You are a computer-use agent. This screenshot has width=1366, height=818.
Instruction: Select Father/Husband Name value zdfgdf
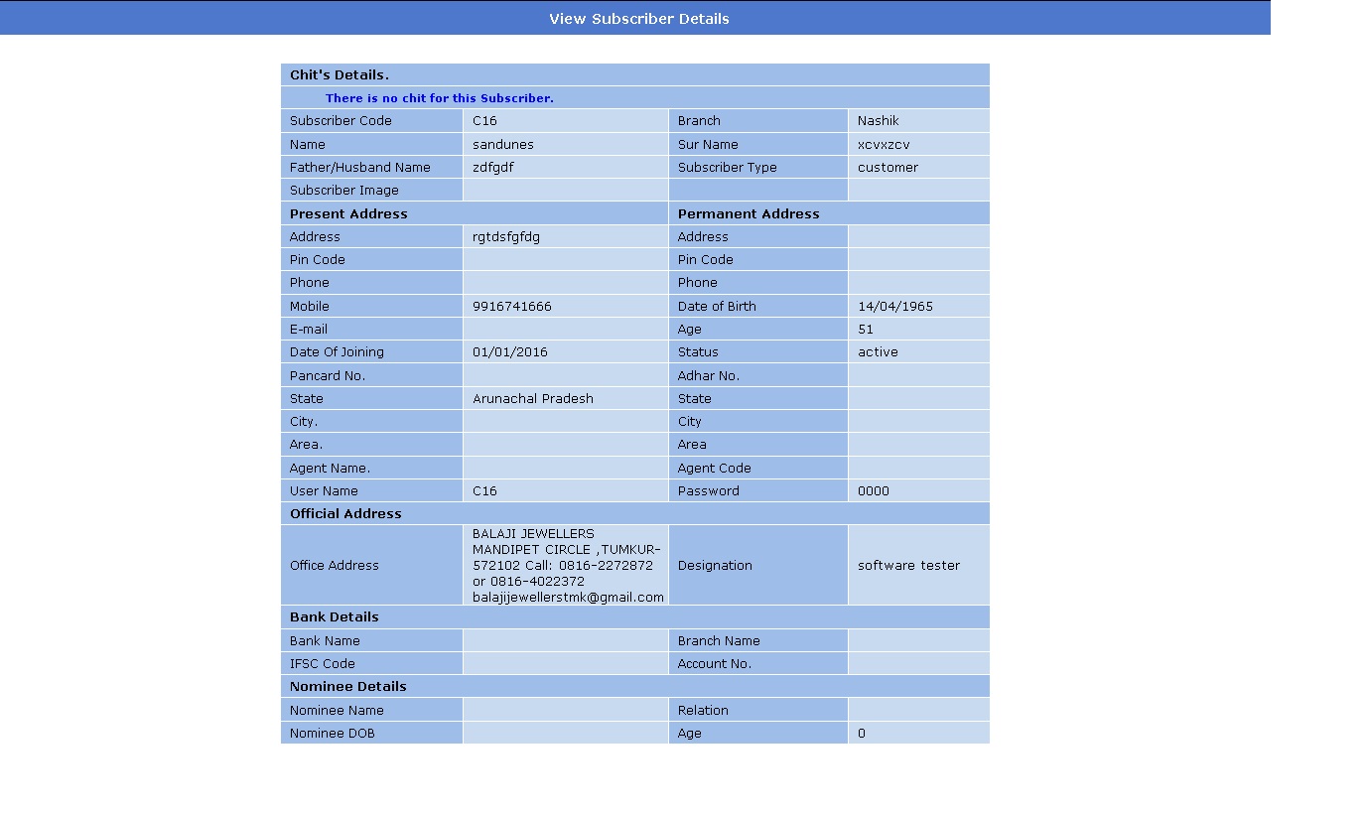click(493, 168)
